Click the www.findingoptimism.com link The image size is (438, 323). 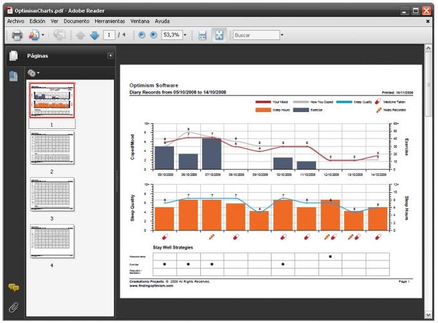[x=151, y=286]
